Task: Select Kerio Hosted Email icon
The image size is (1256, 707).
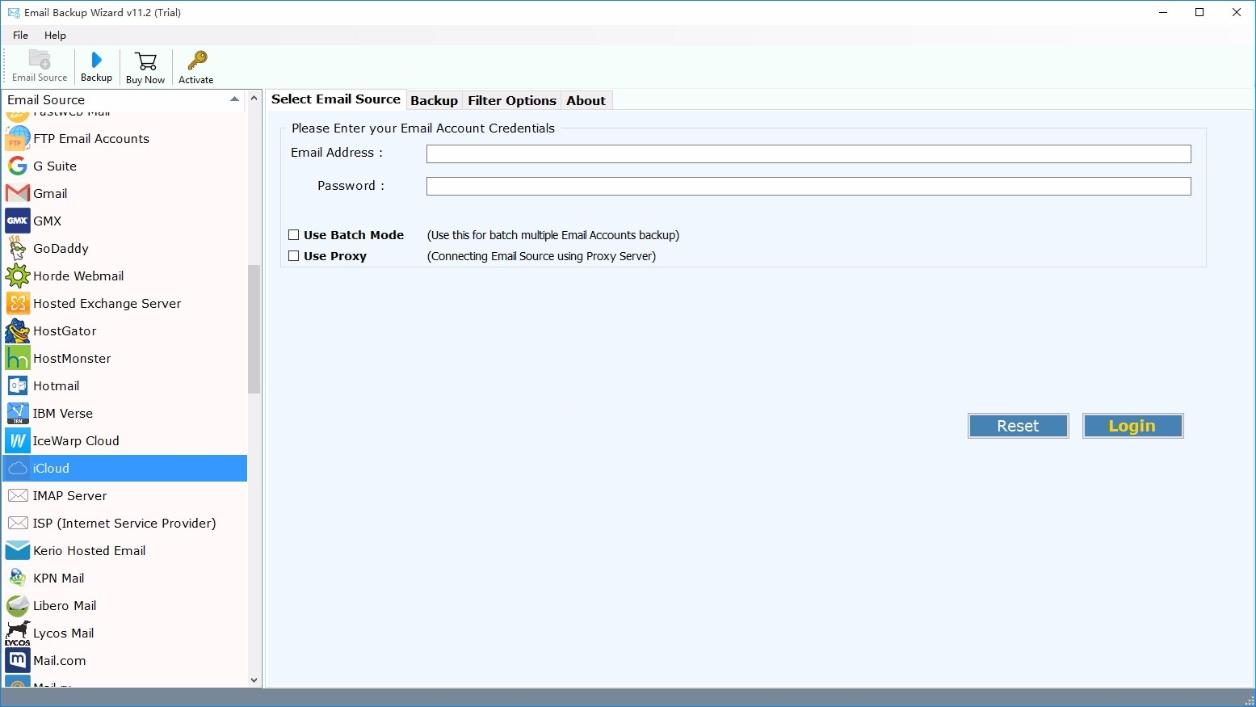Action: [x=18, y=551]
